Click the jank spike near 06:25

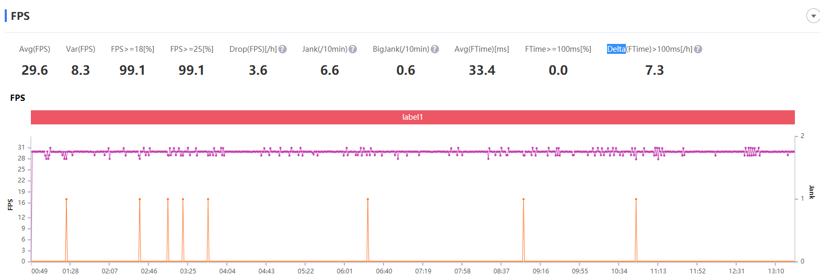[x=368, y=199]
